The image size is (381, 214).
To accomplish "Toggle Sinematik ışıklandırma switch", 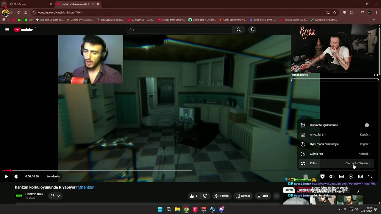I will [367, 125].
